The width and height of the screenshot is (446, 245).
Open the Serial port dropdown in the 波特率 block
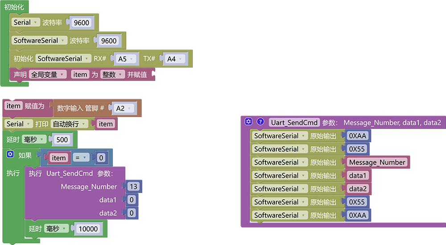[25, 22]
